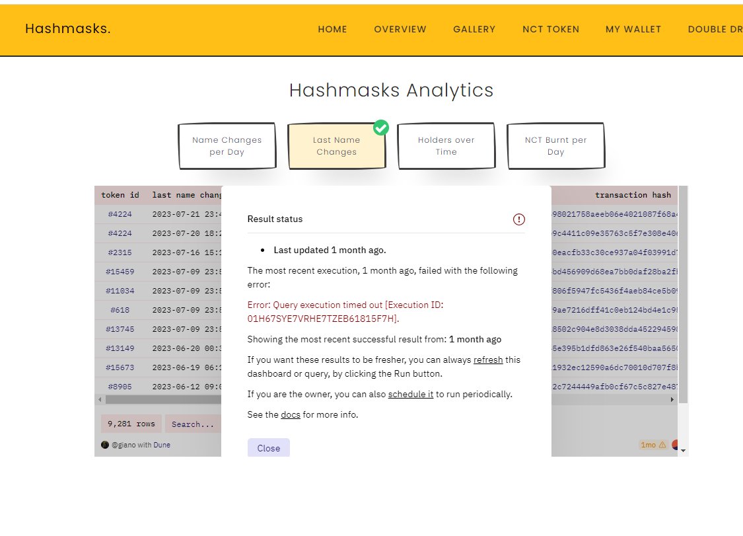
Task: Open the NCT TOKEN nav item
Action: [x=551, y=29]
